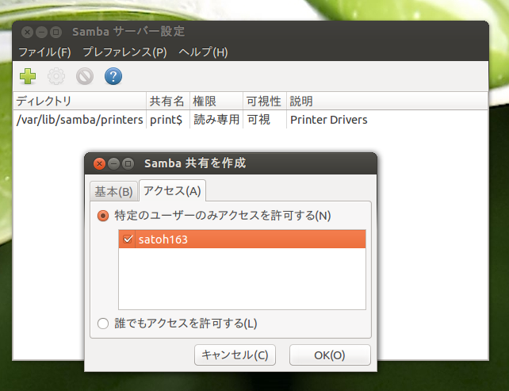Viewport: 509px width, 391px height.
Task: Click the 読み専用 permission cell
Action: point(216,120)
